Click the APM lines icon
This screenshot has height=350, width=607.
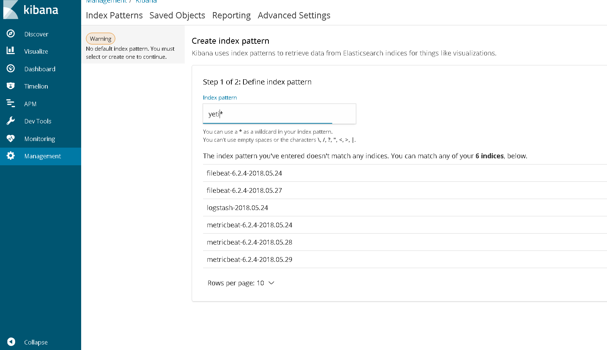(x=11, y=104)
